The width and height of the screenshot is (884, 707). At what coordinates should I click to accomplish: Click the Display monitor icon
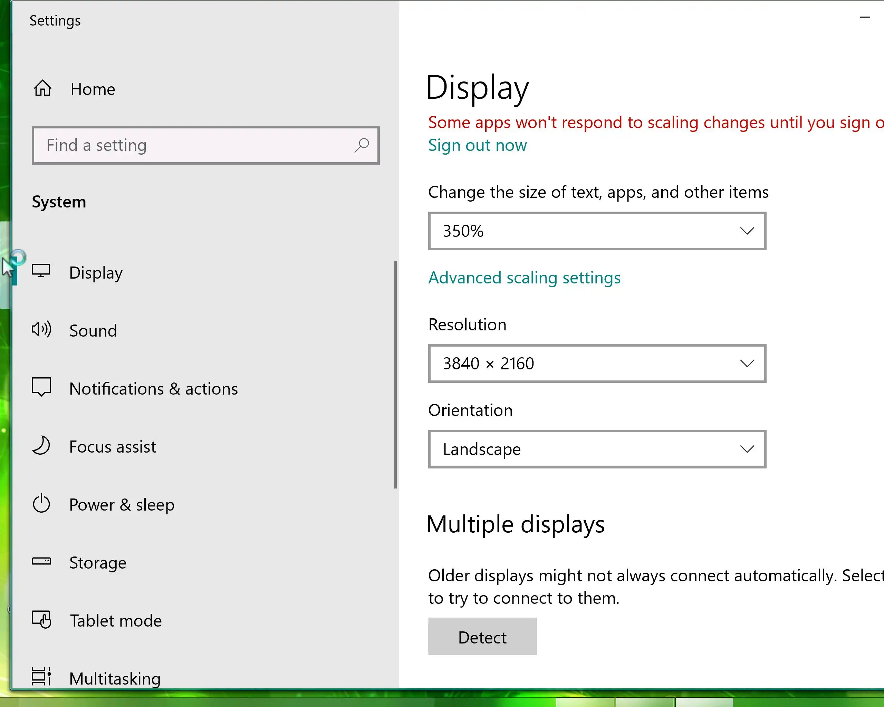pos(41,271)
